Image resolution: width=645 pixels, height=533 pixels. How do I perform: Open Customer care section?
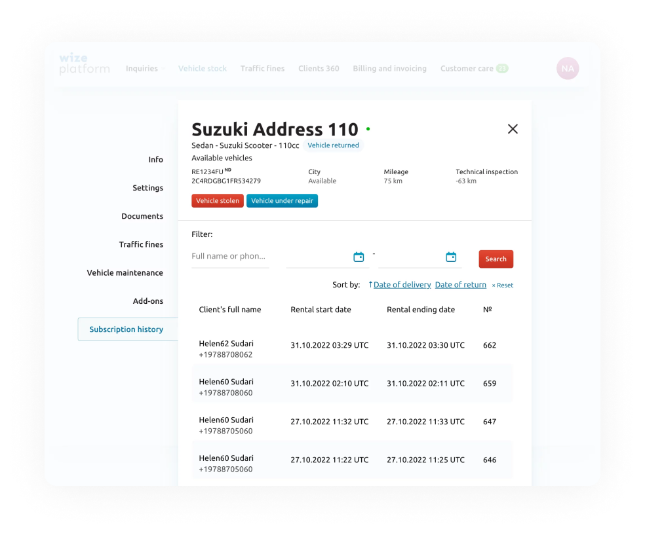pos(467,69)
